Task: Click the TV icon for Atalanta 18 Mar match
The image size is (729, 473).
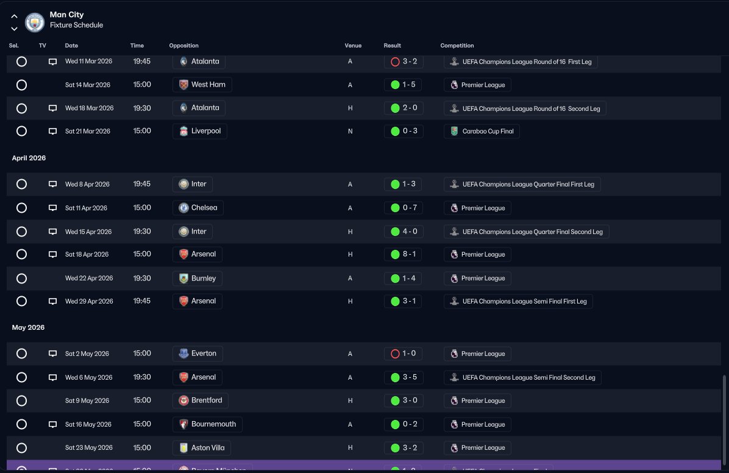Action: 52,108
